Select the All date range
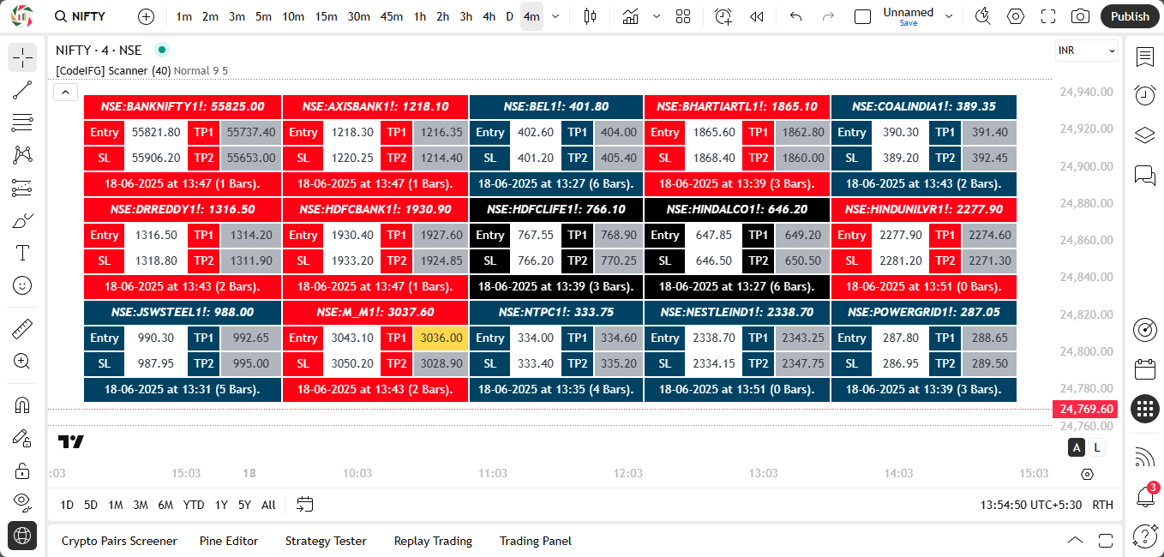Viewport: 1164px width, 557px height. 268,505
